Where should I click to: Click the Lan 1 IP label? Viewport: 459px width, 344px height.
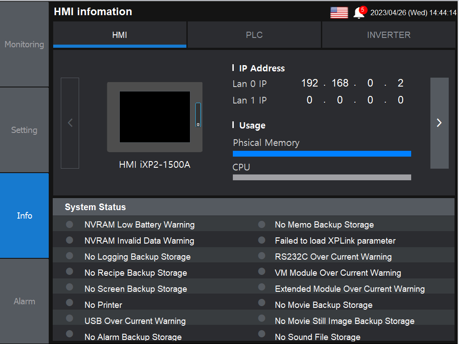249,100
